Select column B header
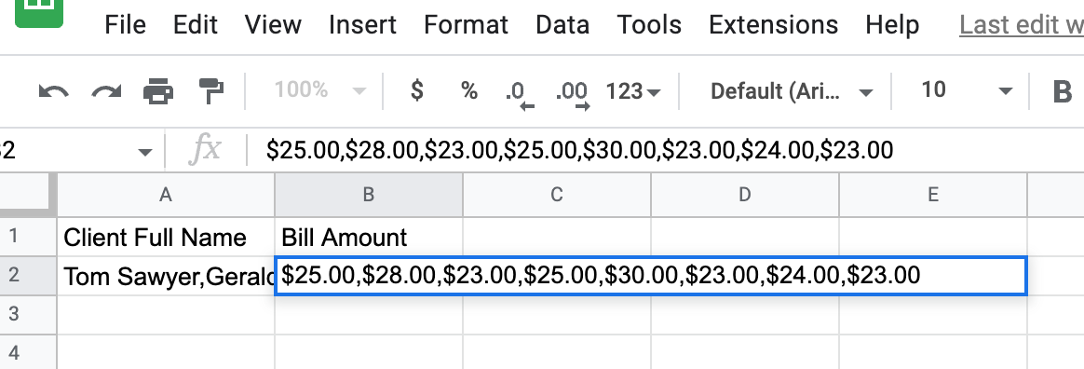Viewport: 1084px width, 369px height. [x=369, y=196]
